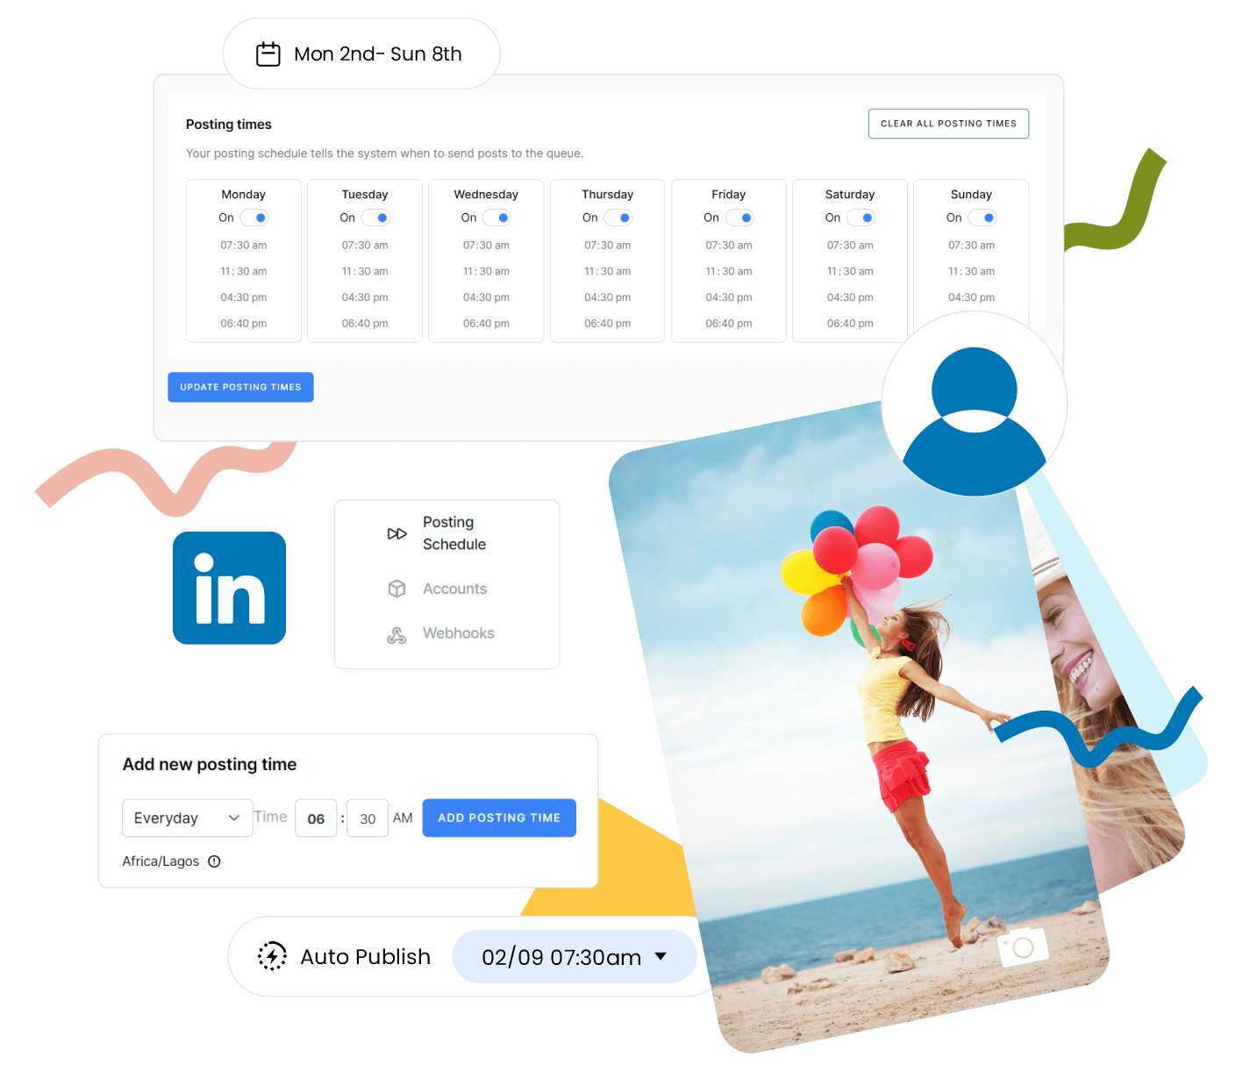Click Monday's 07:30 am posting time
This screenshot has width=1250, height=1072.
(244, 246)
